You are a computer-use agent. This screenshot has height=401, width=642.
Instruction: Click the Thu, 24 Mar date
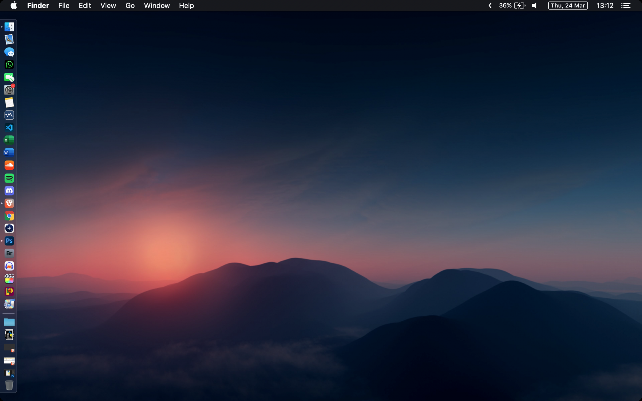(568, 5)
